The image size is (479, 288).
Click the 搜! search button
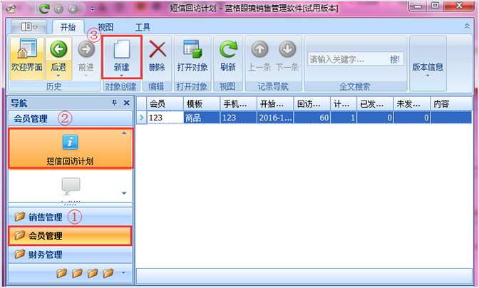(395, 59)
